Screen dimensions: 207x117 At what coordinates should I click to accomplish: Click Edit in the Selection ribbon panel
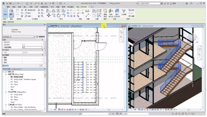pyautogui.click(x=131, y=16)
